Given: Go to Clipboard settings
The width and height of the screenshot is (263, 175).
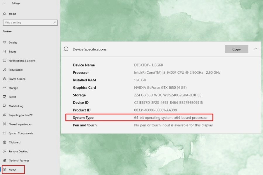Looking at the screenshot, I should point(15,142).
